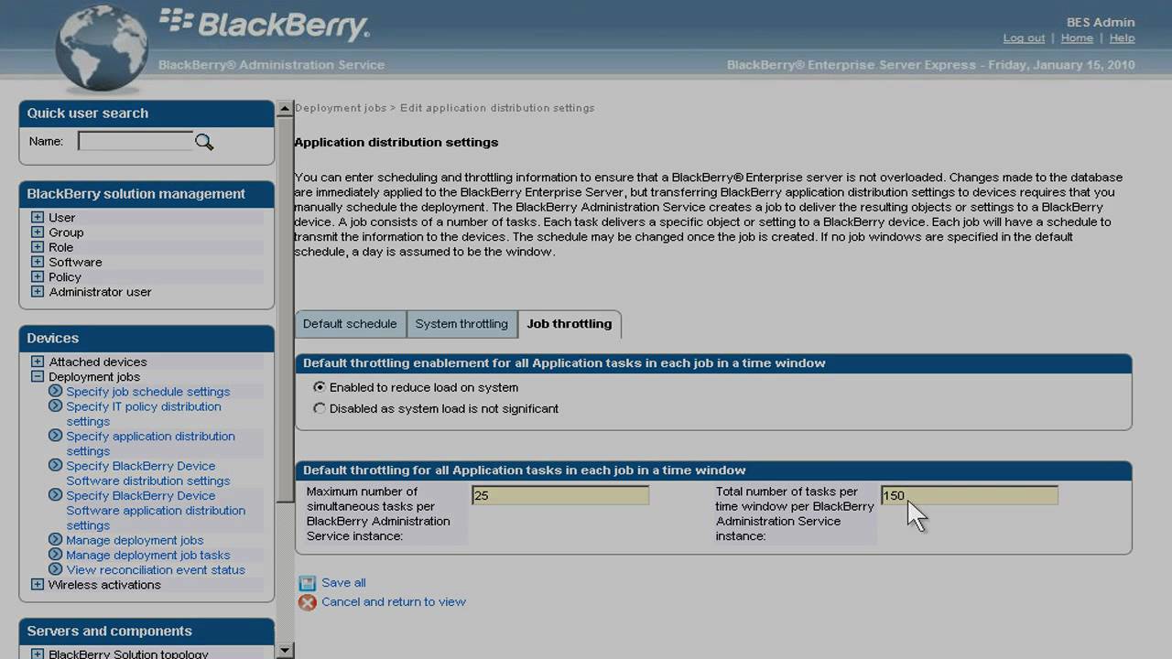Click Administrator user tree label
The height and width of the screenshot is (659, 1172).
coord(100,291)
